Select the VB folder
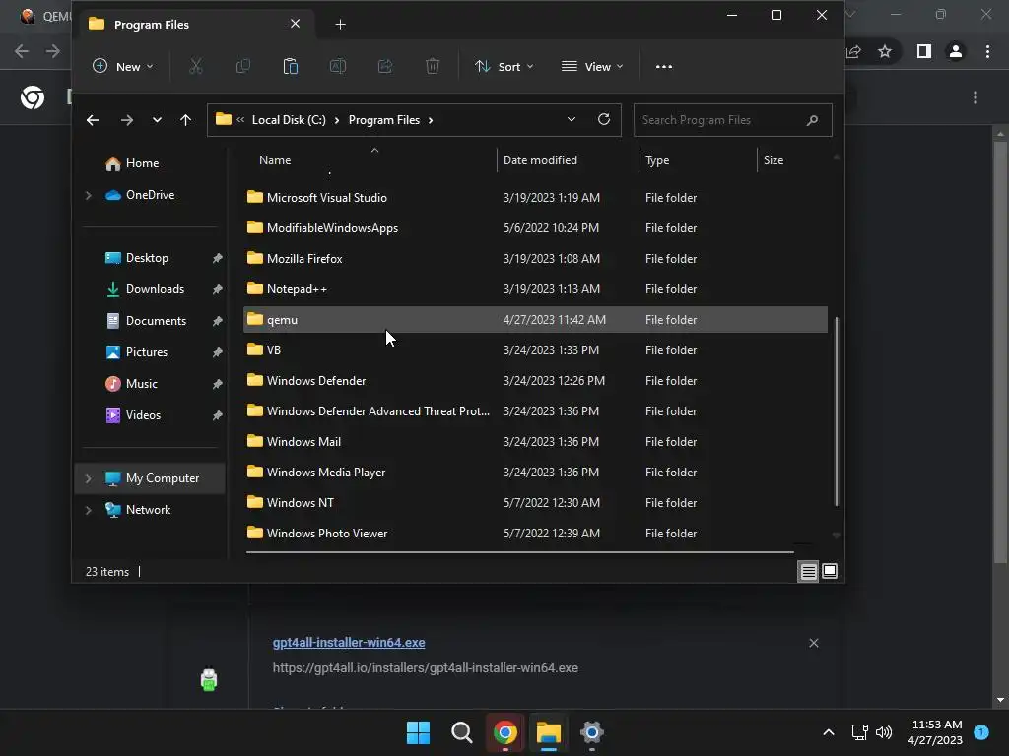Image resolution: width=1009 pixels, height=756 pixels. (535, 350)
